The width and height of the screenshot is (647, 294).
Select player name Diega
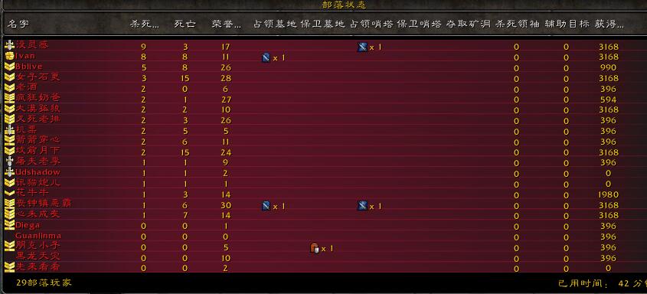tap(28, 225)
